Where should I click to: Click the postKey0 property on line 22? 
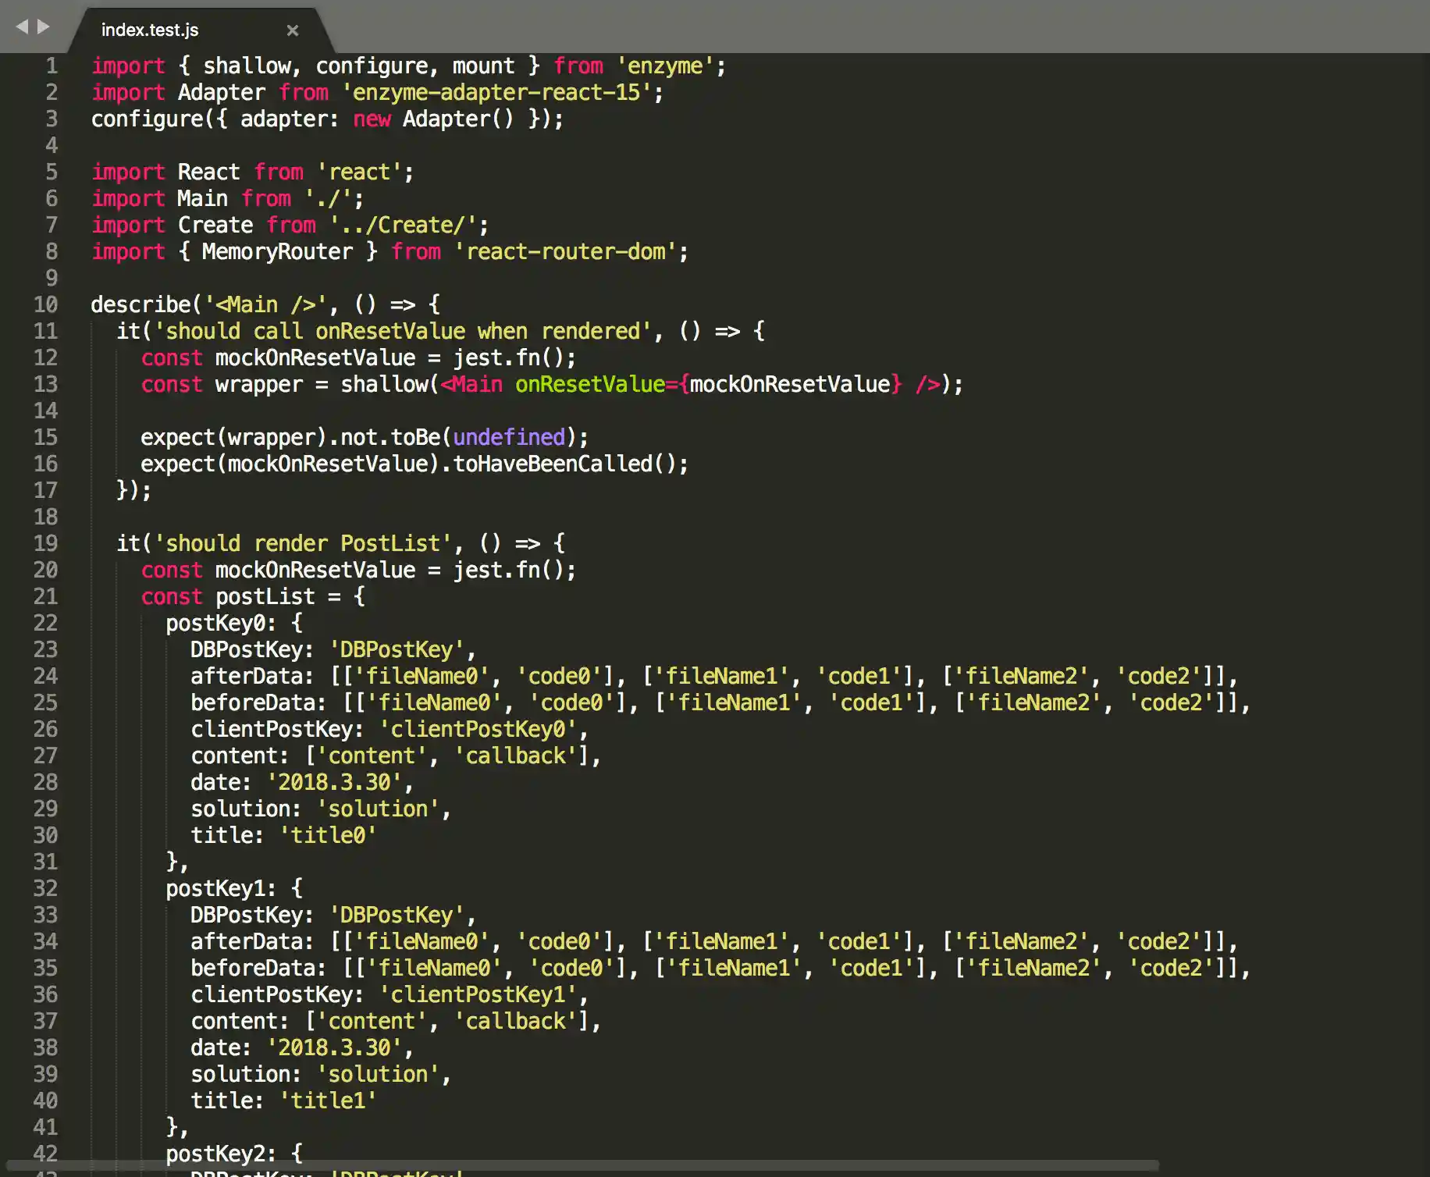(x=219, y=623)
